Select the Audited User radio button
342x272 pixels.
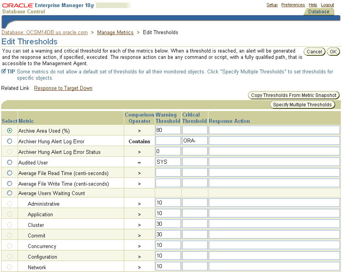(x=9, y=162)
